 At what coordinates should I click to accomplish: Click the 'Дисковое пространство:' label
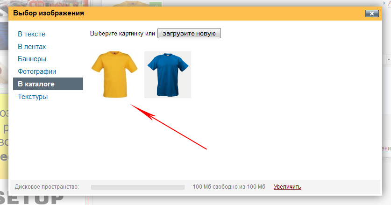tap(47, 187)
